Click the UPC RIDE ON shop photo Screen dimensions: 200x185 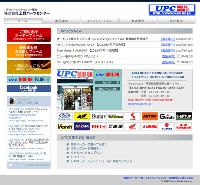pos(75,90)
